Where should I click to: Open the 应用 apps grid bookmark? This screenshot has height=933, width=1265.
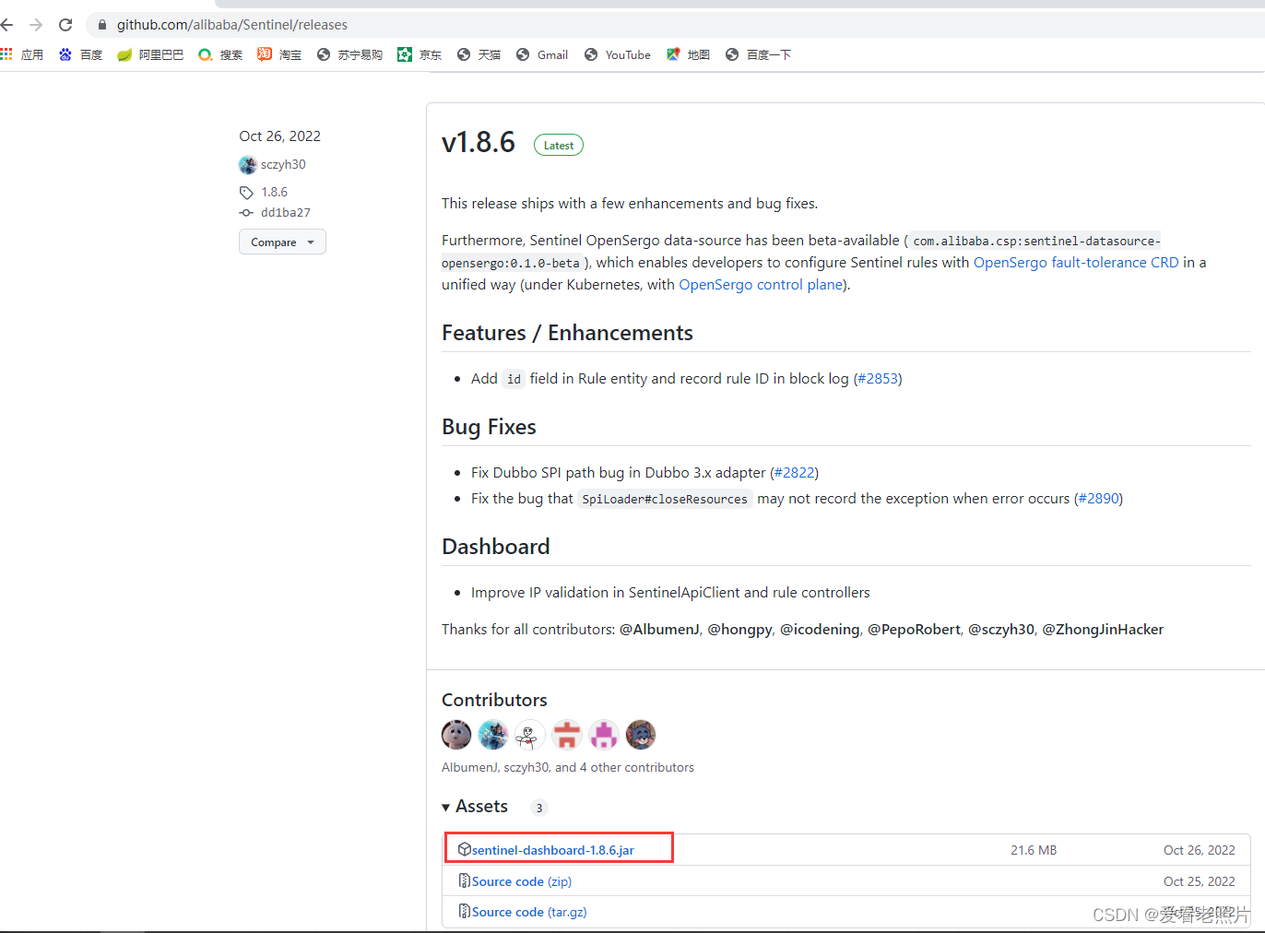click(x=22, y=55)
